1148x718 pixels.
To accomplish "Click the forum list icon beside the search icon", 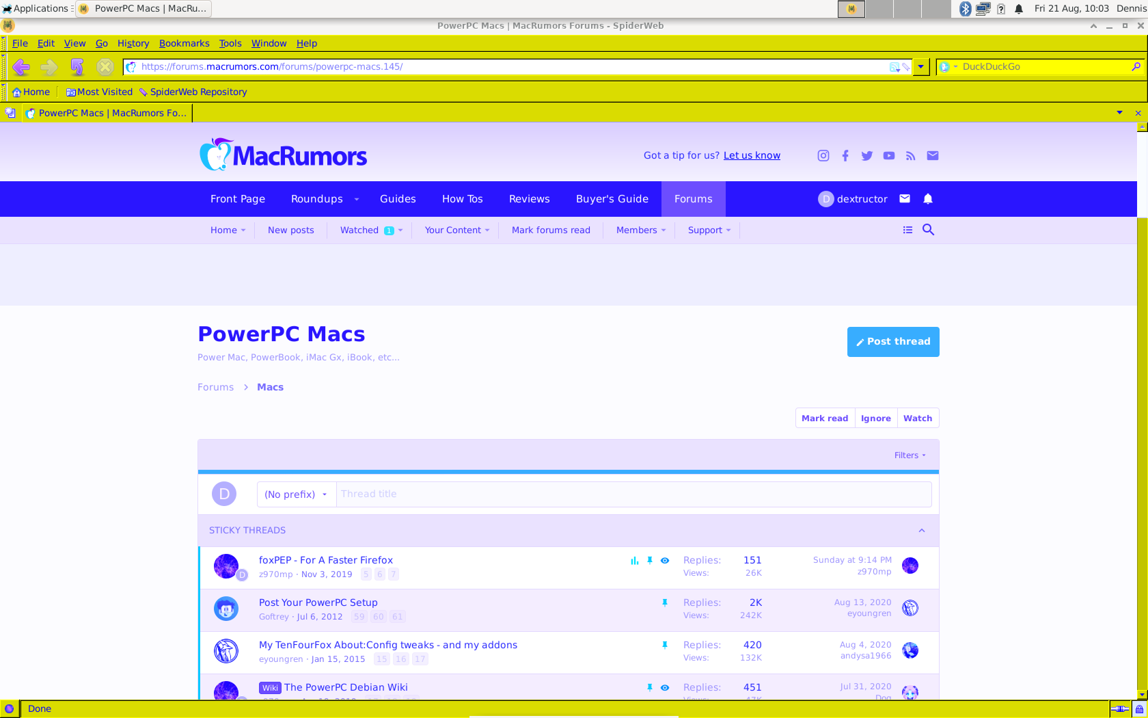I will 907,230.
